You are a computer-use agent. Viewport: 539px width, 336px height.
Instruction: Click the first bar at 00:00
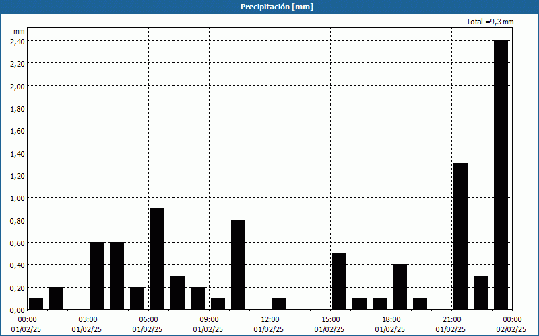point(36,304)
